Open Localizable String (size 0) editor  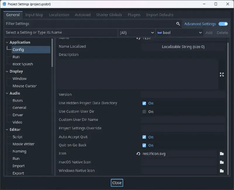[183, 47]
